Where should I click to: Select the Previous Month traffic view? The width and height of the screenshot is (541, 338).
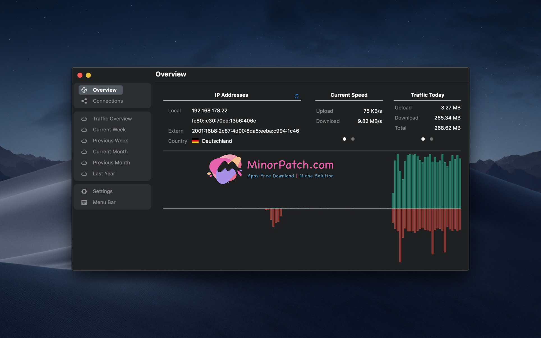(111, 162)
